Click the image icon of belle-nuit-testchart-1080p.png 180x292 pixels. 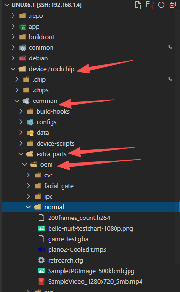tap(41, 228)
